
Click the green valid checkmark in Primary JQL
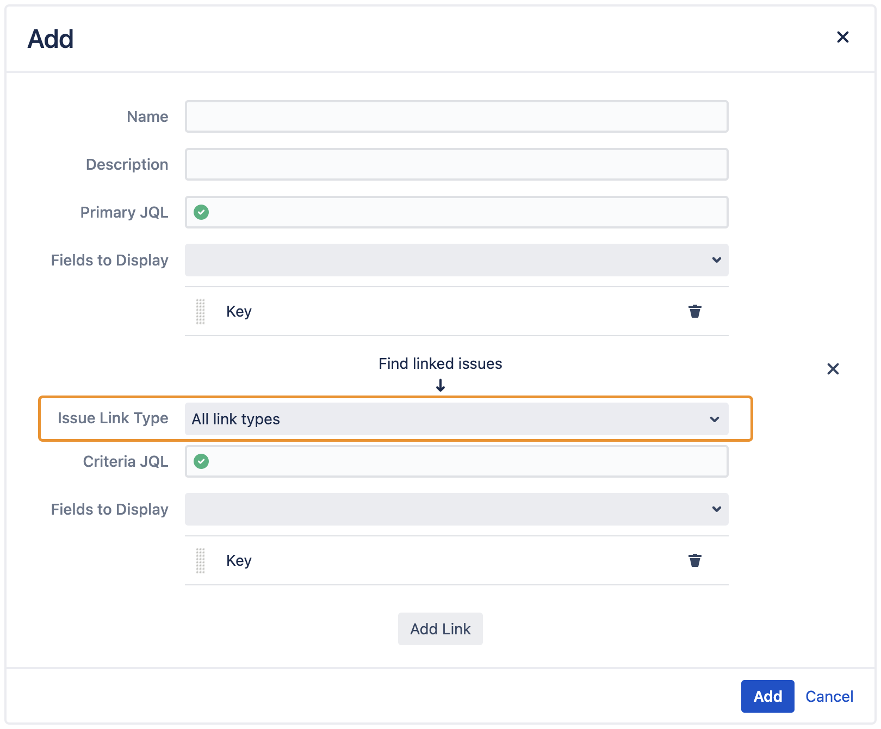[x=201, y=212]
